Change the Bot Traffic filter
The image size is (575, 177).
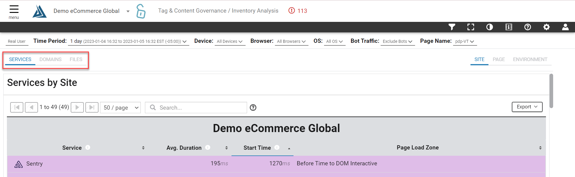tap(397, 41)
